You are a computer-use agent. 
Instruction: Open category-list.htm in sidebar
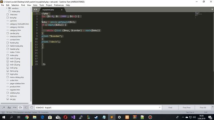[x=17, y=27]
